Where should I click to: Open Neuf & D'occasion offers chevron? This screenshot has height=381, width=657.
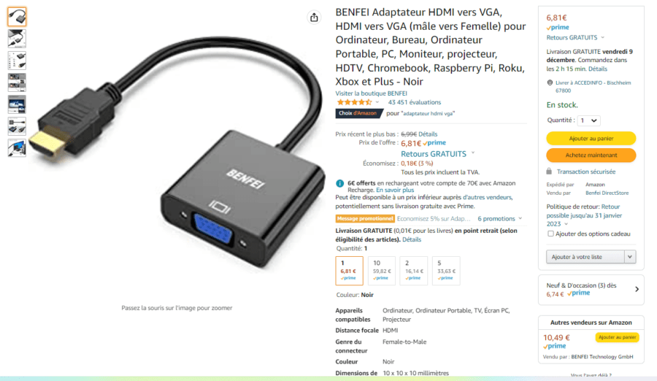[637, 289]
